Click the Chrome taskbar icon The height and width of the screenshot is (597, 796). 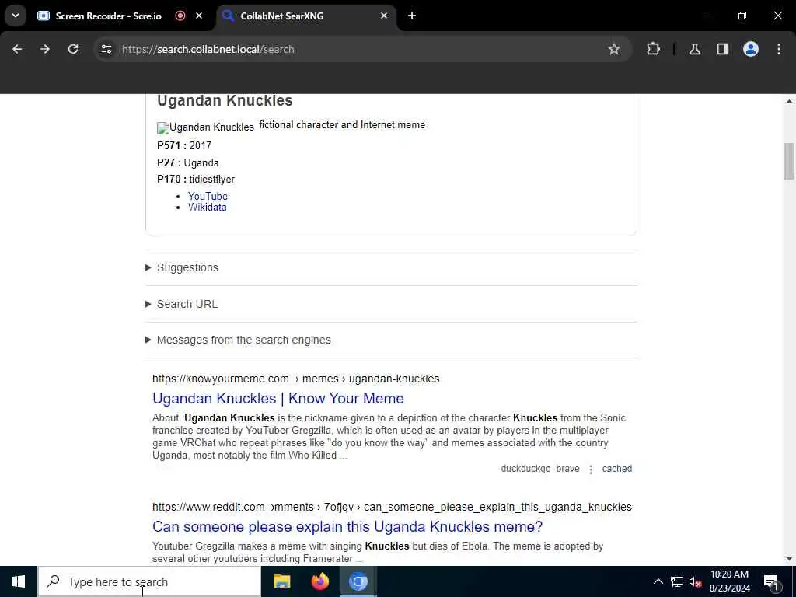click(358, 581)
